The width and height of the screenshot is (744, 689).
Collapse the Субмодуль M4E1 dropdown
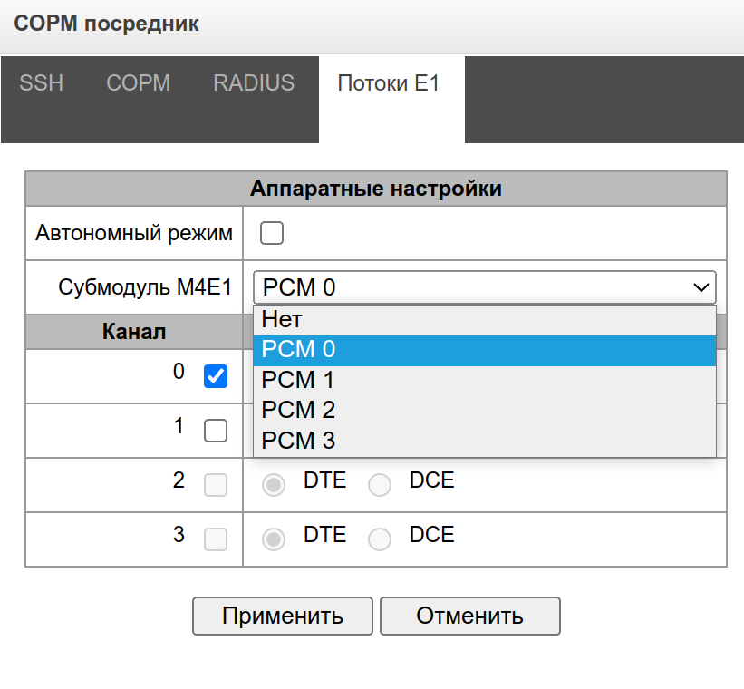[484, 287]
